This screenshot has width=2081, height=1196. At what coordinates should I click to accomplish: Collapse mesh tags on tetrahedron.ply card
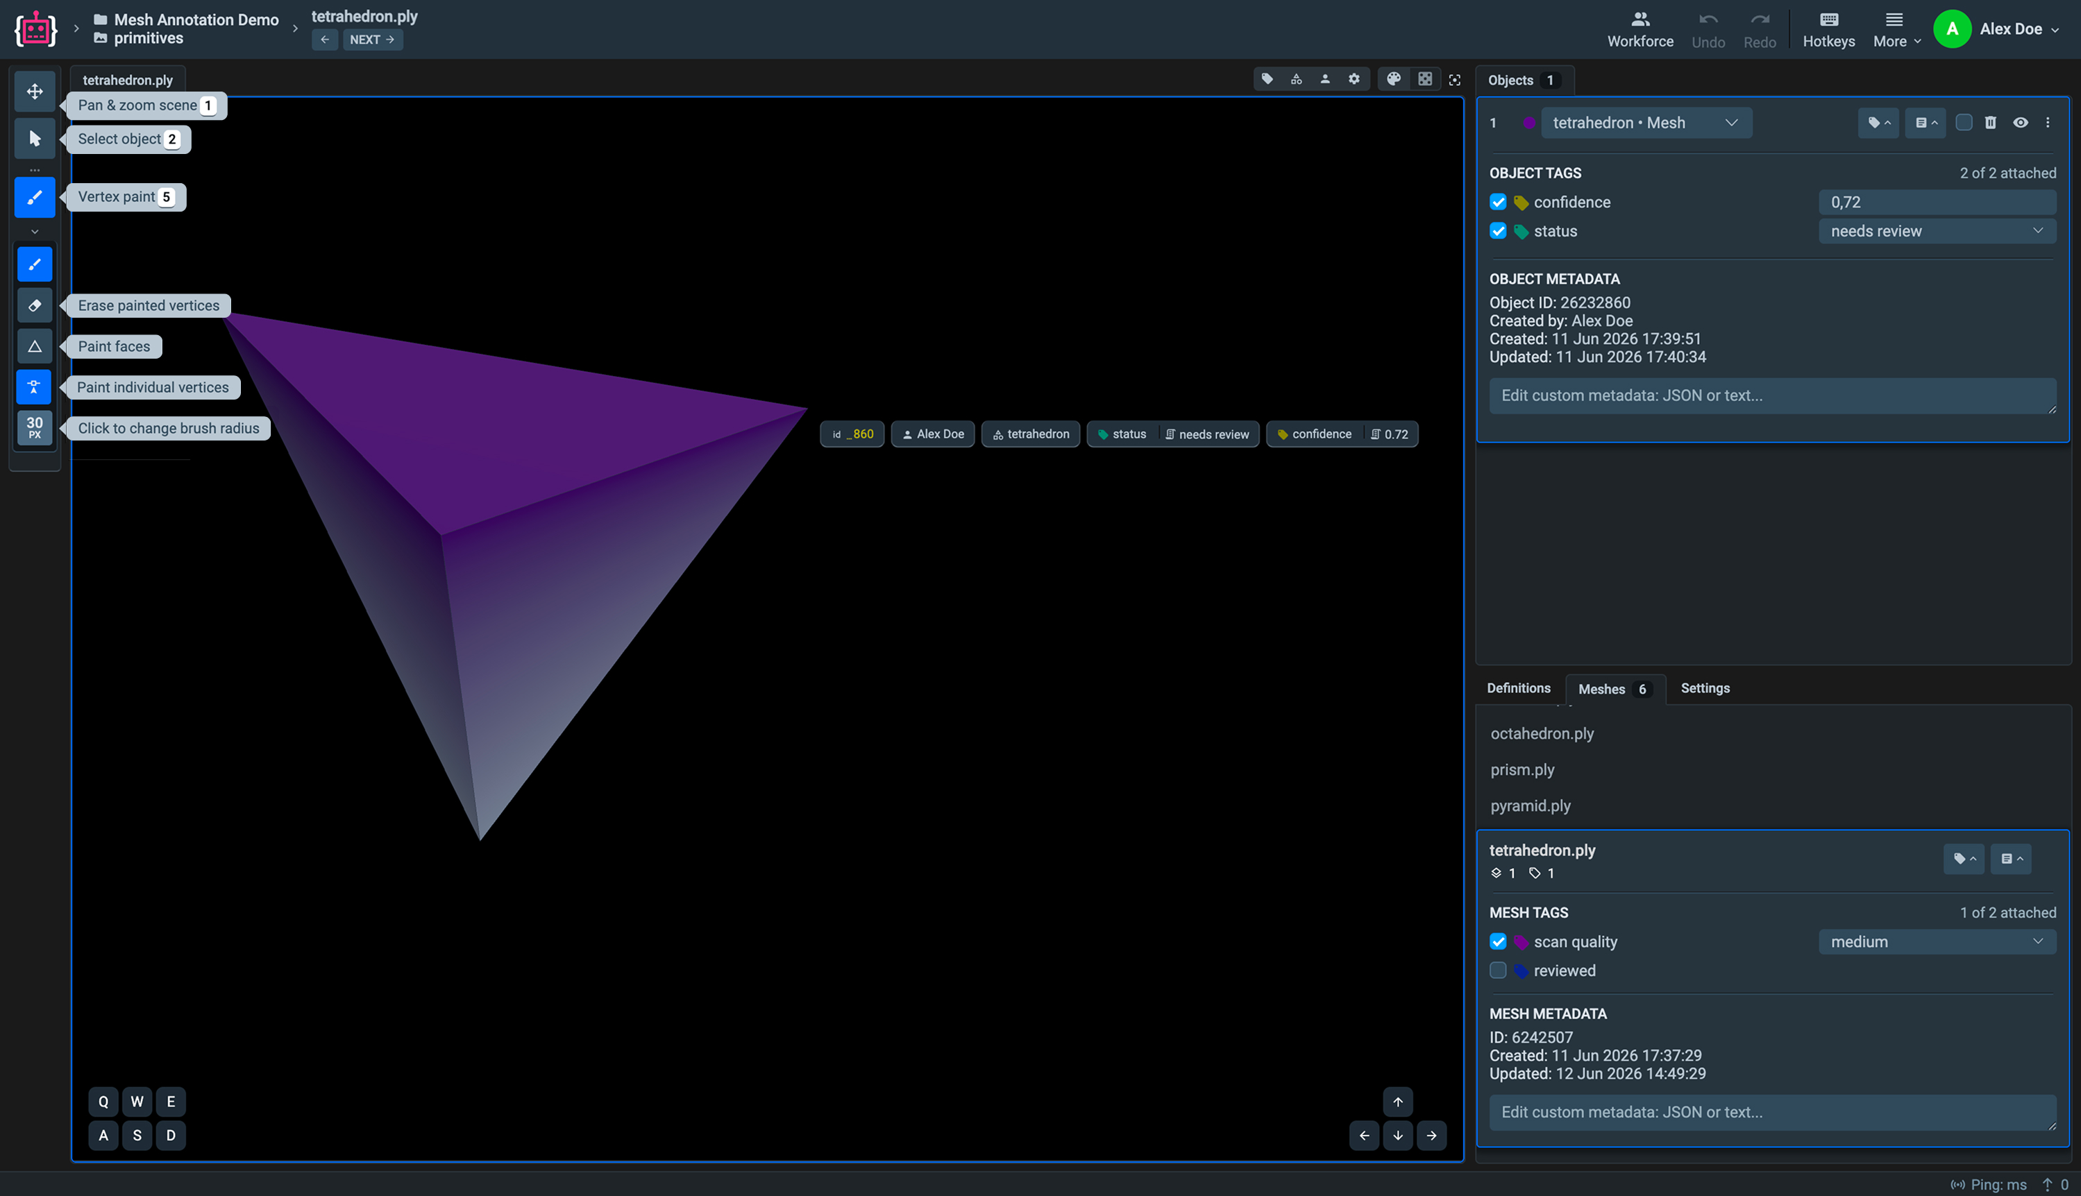click(1964, 860)
